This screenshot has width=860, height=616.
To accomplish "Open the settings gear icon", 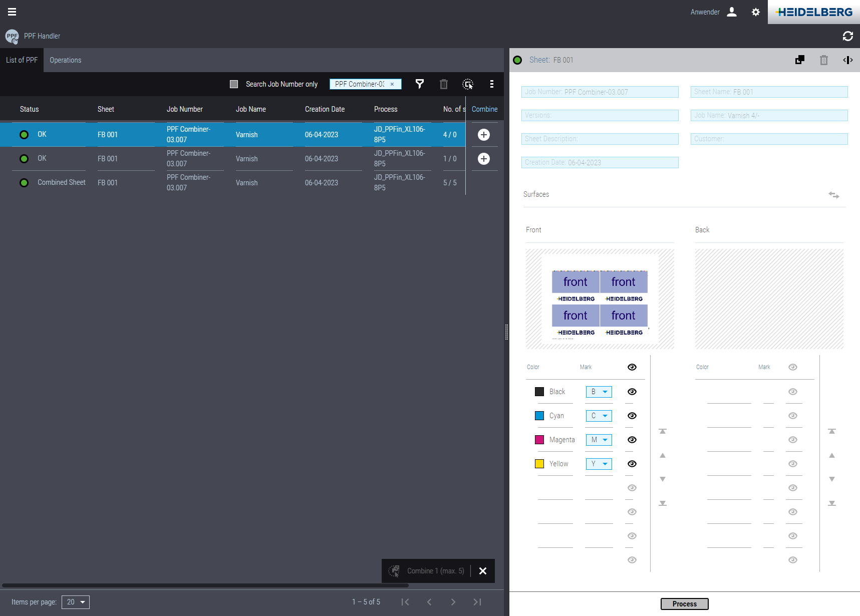I will tap(755, 12).
